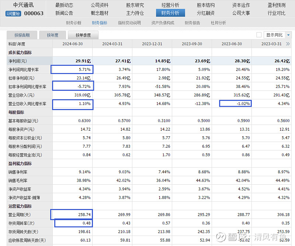Tick the checkbox beside 显示同比

[x=259, y=35]
